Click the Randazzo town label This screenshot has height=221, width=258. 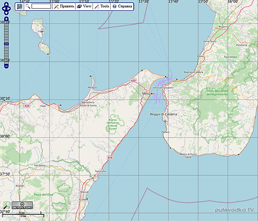[40, 165]
